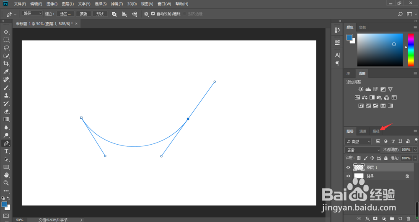Open path alignment dropdown
Viewport: 419px width, 222px height.
[x=124, y=14]
